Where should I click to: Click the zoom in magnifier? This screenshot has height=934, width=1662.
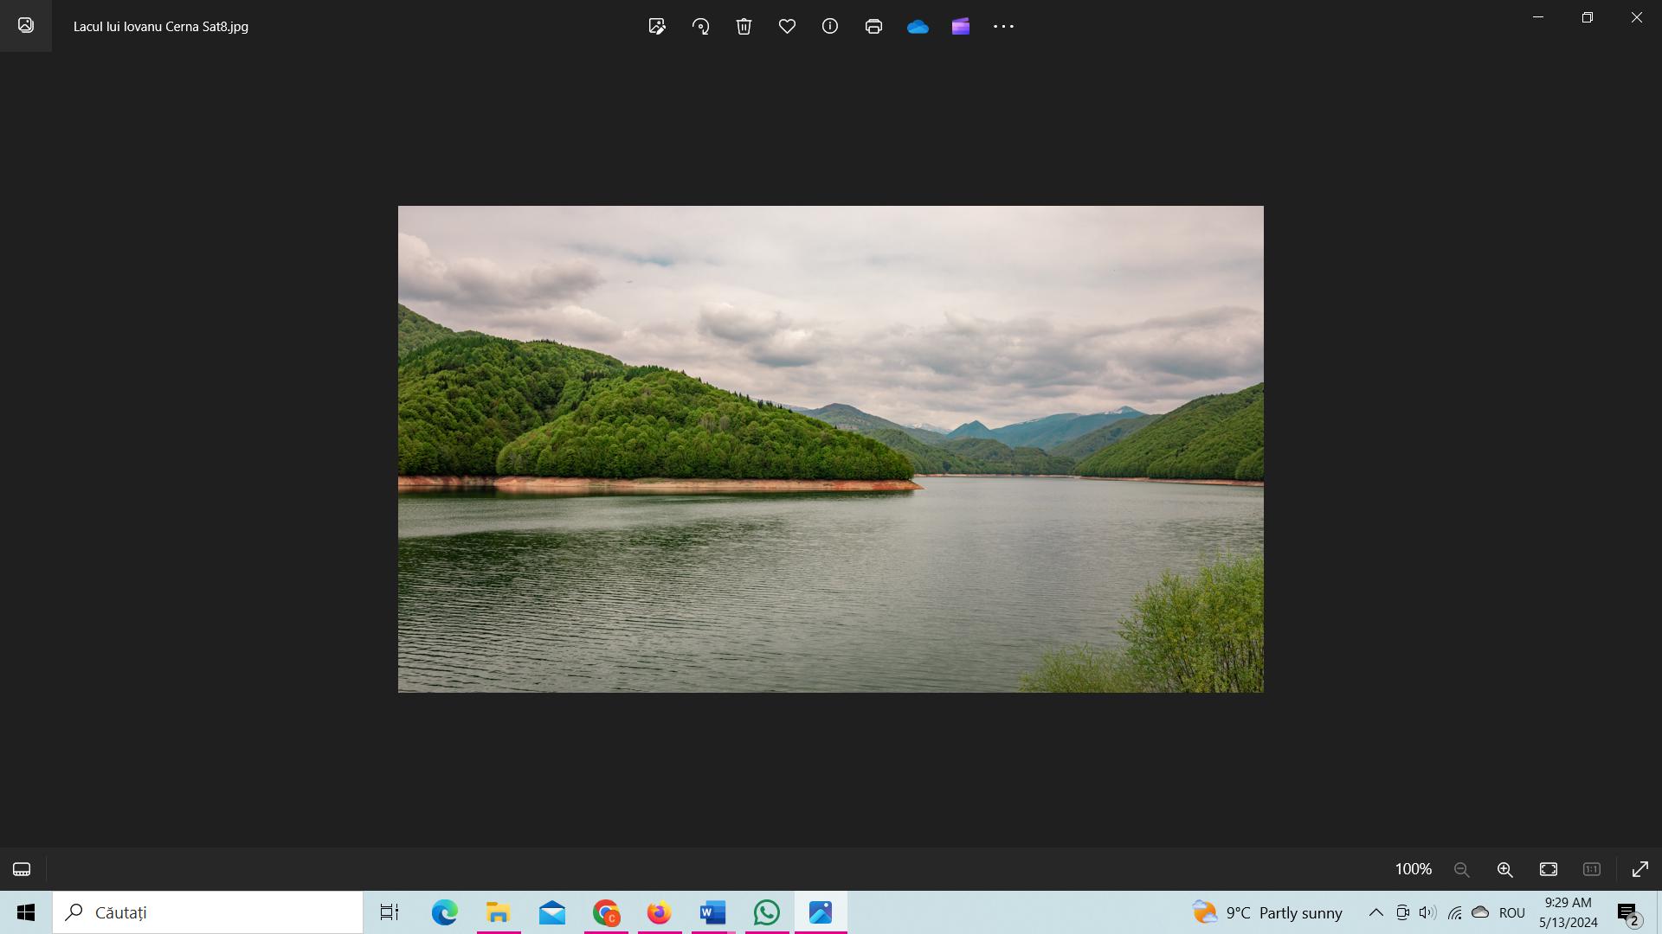tap(1505, 869)
